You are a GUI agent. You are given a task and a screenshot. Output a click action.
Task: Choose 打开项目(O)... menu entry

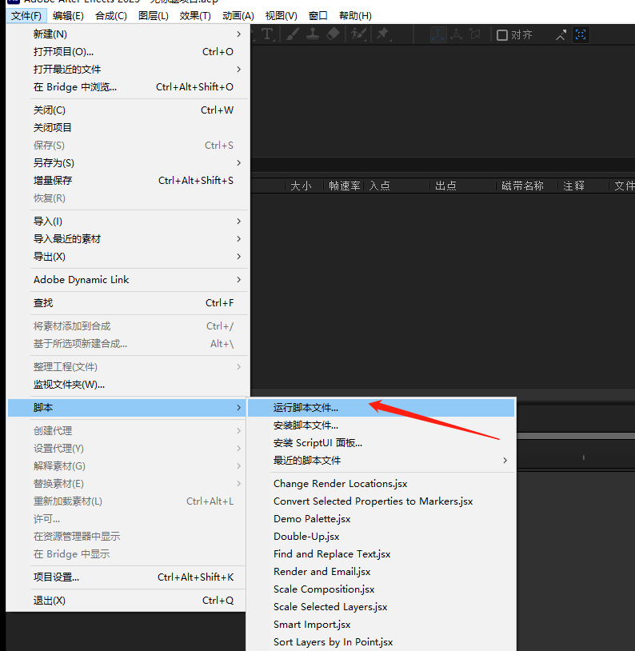click(128, 51)
